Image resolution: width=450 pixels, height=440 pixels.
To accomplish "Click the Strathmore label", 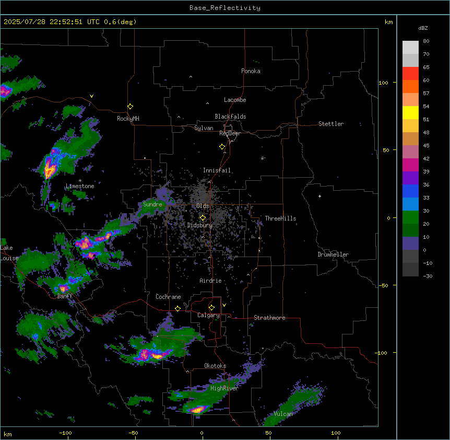I will pos(269,318).
